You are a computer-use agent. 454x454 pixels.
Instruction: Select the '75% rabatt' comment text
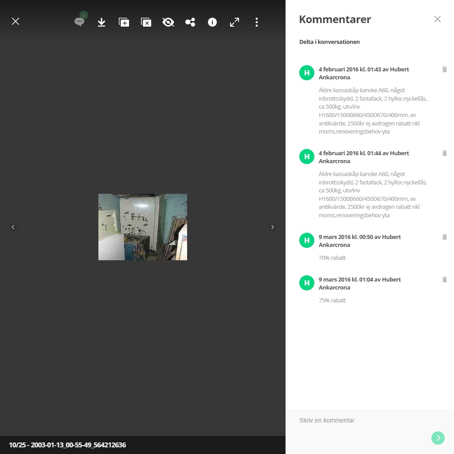tap(332, 300)
